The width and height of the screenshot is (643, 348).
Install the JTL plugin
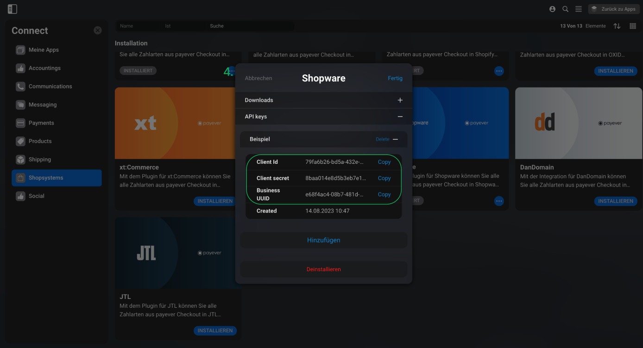point(215,331)
